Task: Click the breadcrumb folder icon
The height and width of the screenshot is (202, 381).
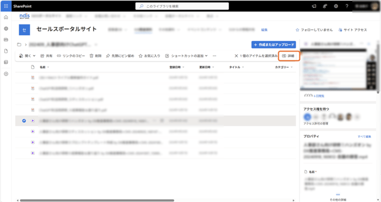Action: [19, 45]
